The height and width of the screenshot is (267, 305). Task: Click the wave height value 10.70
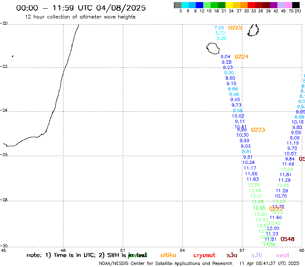point(281,196)
